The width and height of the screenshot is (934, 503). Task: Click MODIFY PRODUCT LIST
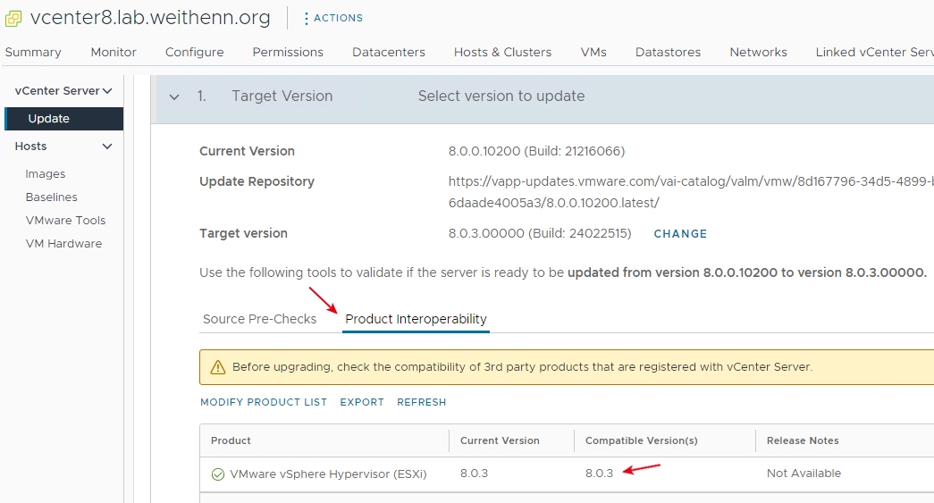(264, 402)
